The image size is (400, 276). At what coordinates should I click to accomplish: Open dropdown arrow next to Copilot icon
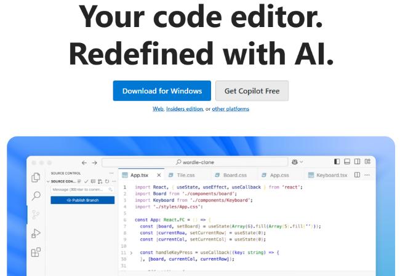coord(302,162)
